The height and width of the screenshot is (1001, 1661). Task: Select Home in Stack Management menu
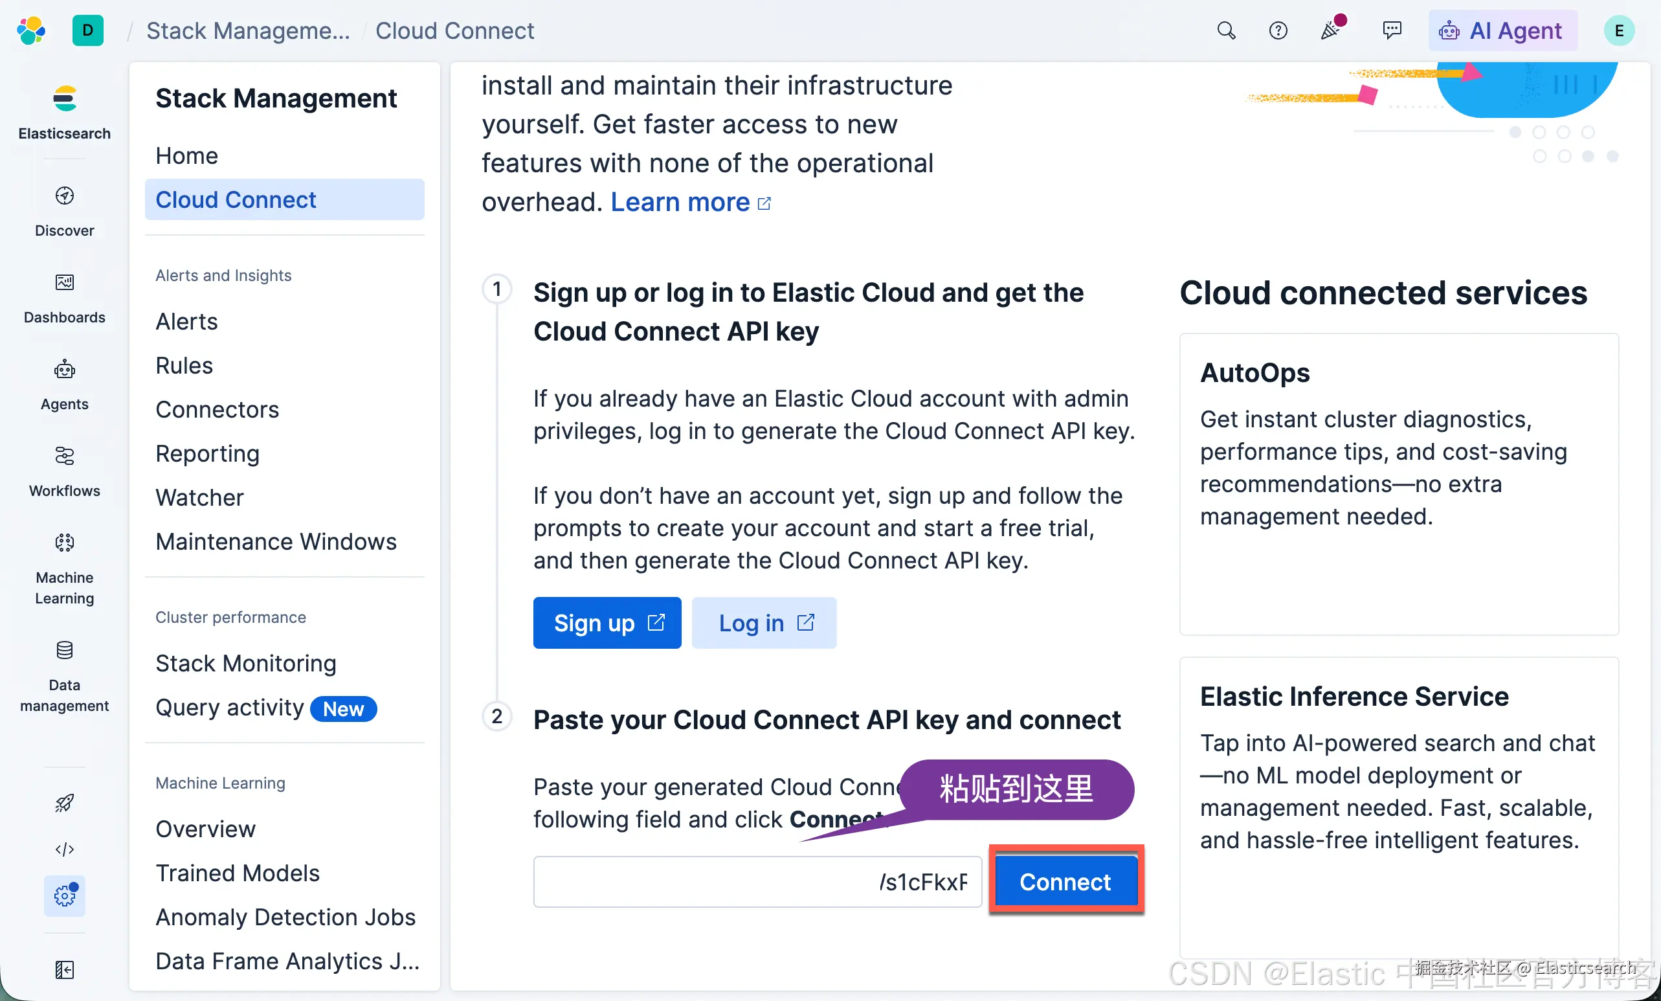pos(186,155)
